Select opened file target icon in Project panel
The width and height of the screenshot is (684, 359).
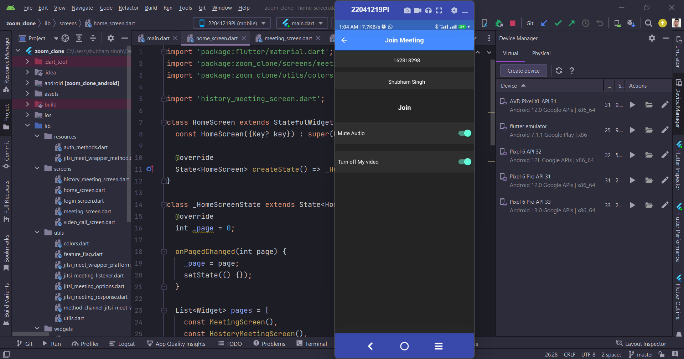pos(65,38)
